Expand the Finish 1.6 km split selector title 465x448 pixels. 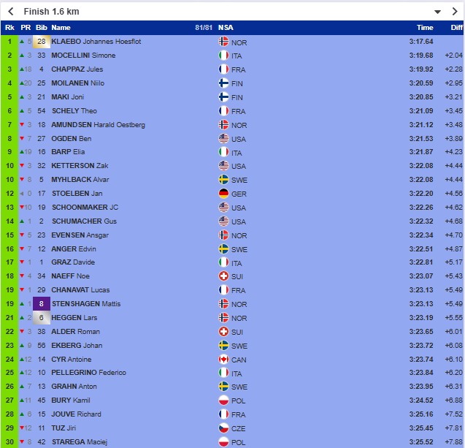click(51, 12)
